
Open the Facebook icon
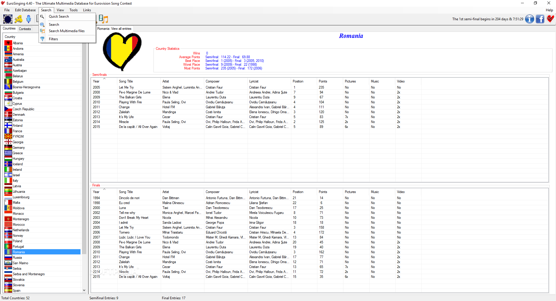pos(540,19)
